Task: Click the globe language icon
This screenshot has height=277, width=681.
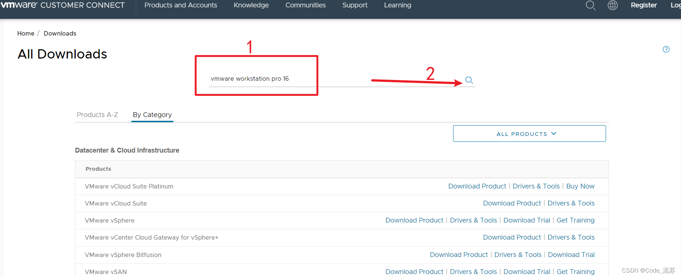Action: (x=613, y=5)
